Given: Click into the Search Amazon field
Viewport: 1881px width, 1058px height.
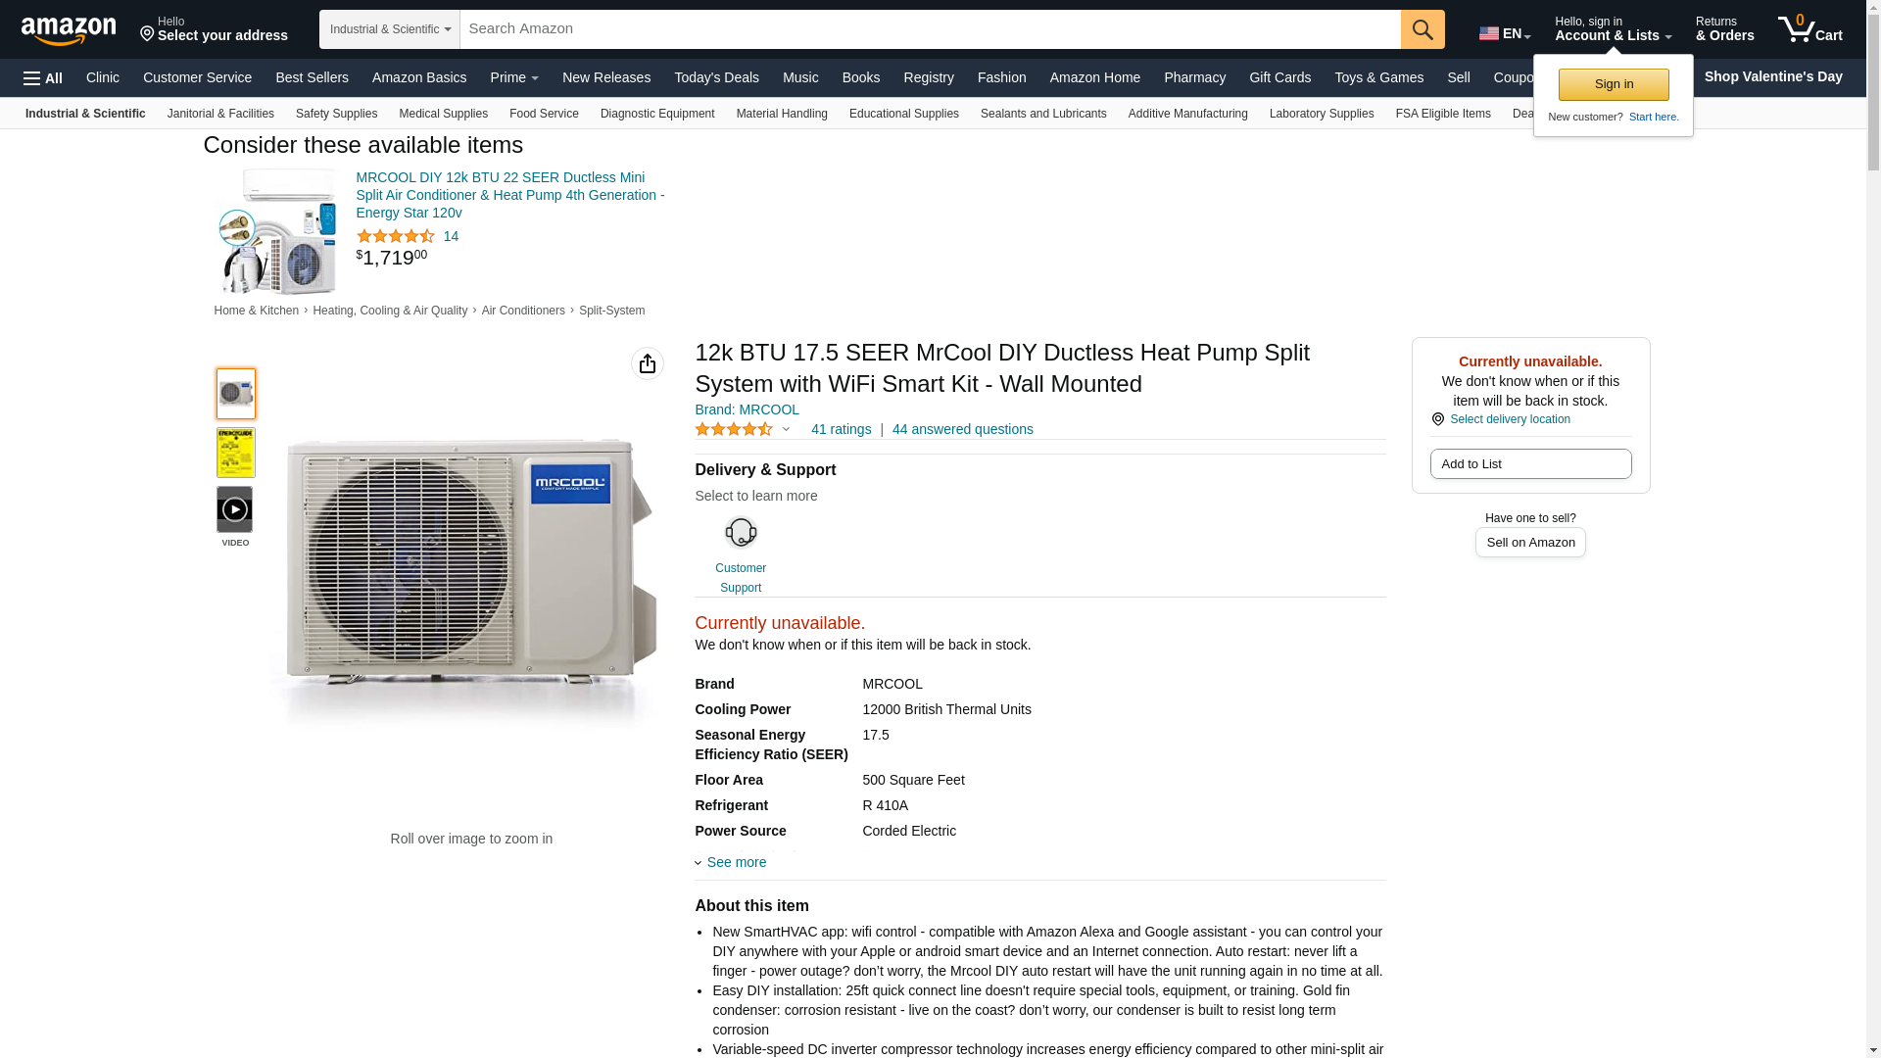Looking at the screenshot, I should pos(929,29).
